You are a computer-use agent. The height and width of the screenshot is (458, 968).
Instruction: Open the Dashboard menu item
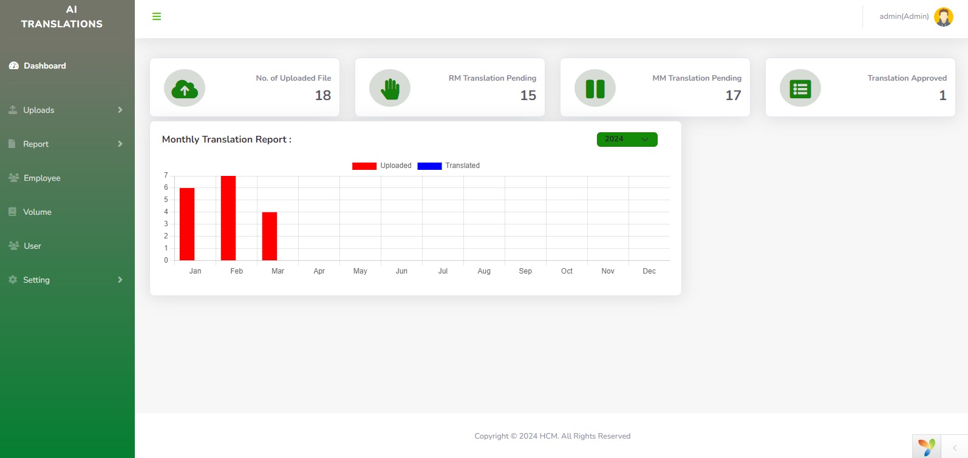click(x=44, y=66)
